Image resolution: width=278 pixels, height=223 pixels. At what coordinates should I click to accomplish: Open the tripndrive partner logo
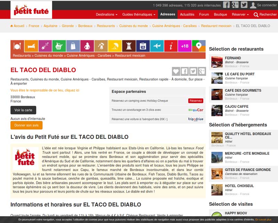click(196, 119)
